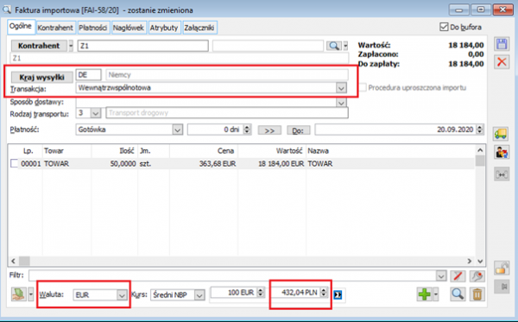The width and height of the screenshot is (518, 322).
Task: Click the Kontrahent button
Action: coord(39,46)
